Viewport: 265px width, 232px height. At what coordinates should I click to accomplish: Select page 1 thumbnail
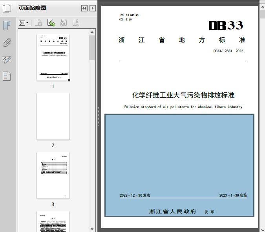[x=53, y=57]
